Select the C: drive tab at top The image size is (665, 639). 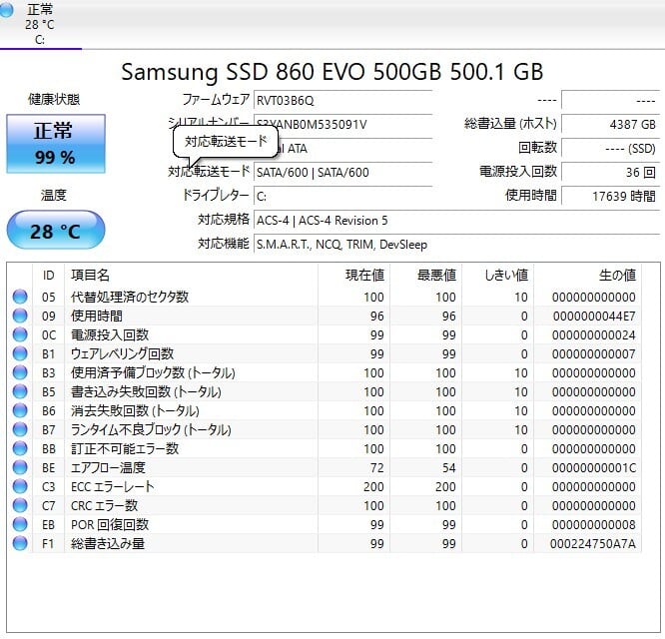tap(40, 24)
